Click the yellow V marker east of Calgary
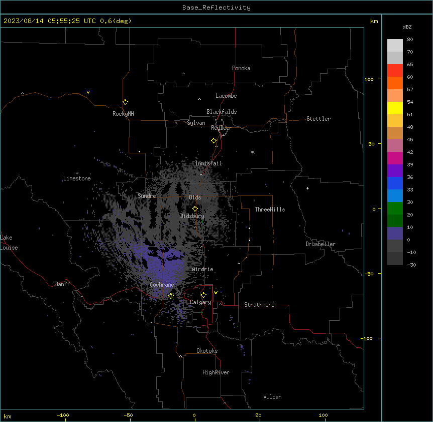This screenshot has width=433, height=422. 215,293
